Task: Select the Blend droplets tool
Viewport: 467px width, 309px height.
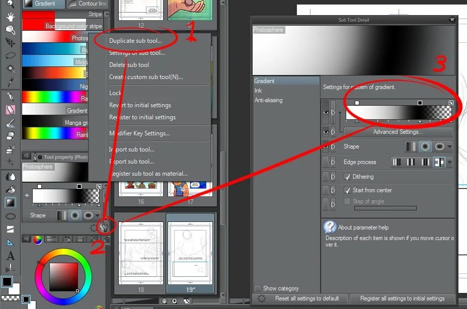Action: click(x=11, y=177)
